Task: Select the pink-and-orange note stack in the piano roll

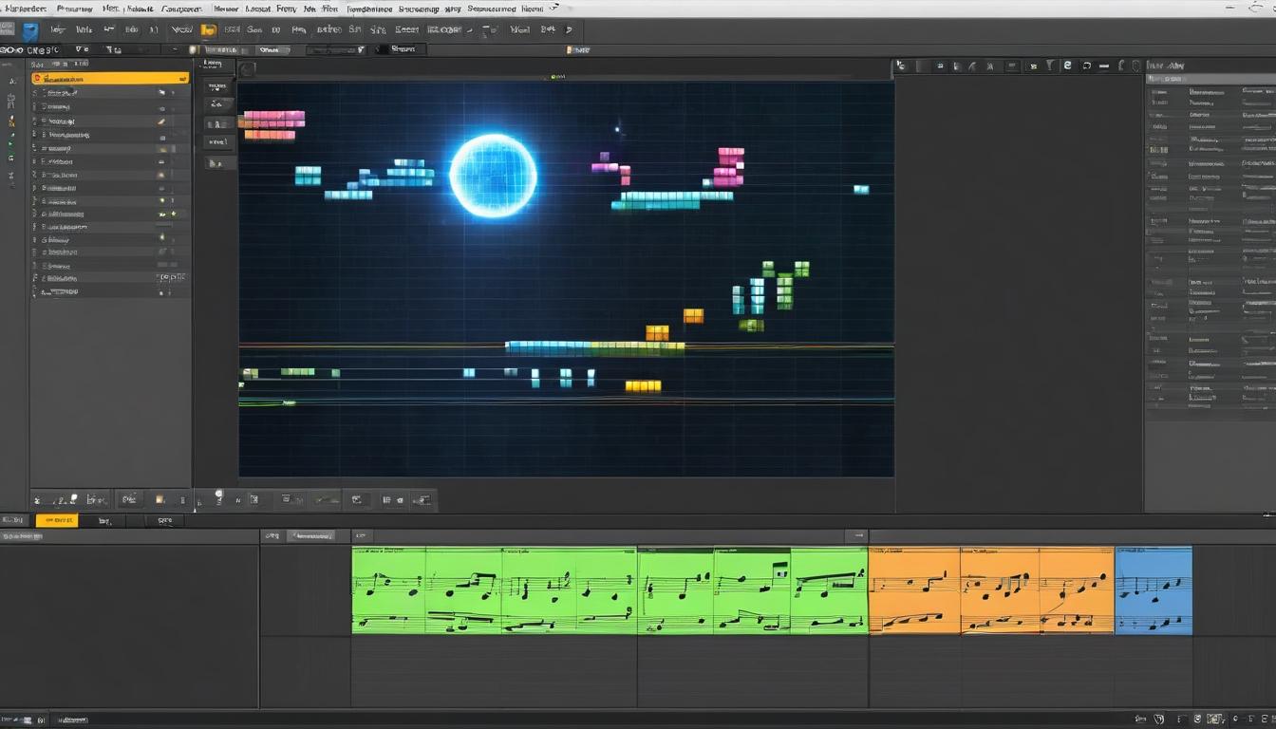Action: (x=273, y=124)
